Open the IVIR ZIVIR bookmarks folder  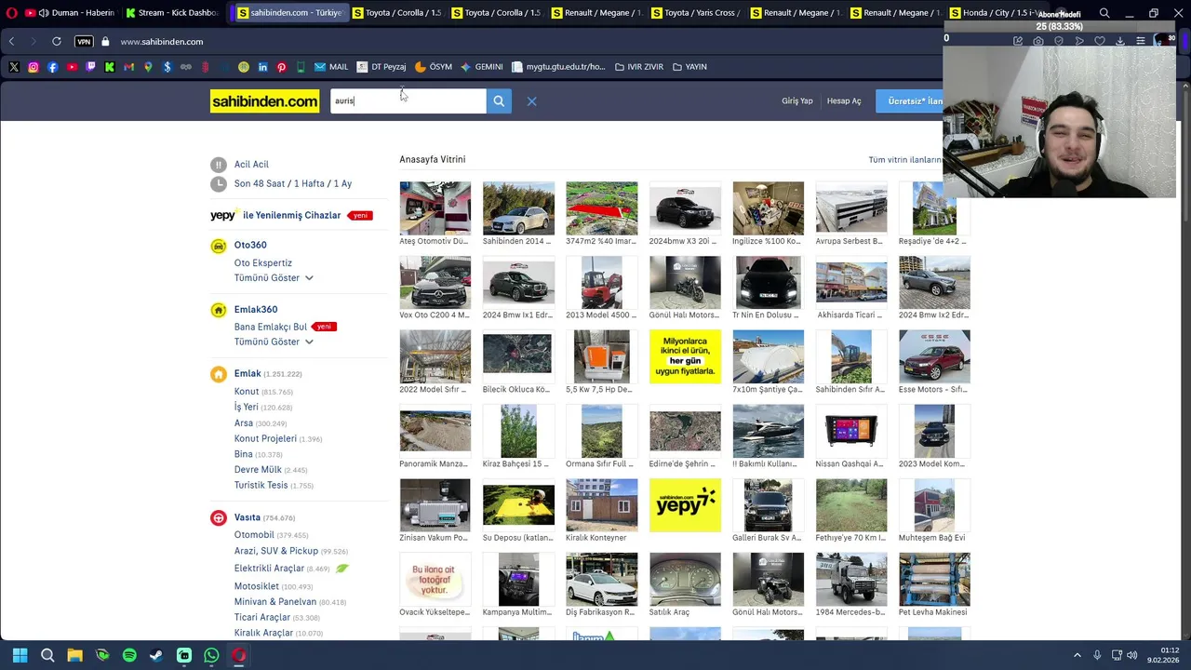coord(639,67)
